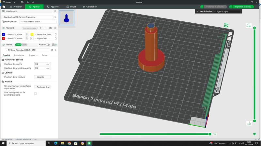Remove a filament with minus icon
Screen dimensions: 261x146
point(45,28)
